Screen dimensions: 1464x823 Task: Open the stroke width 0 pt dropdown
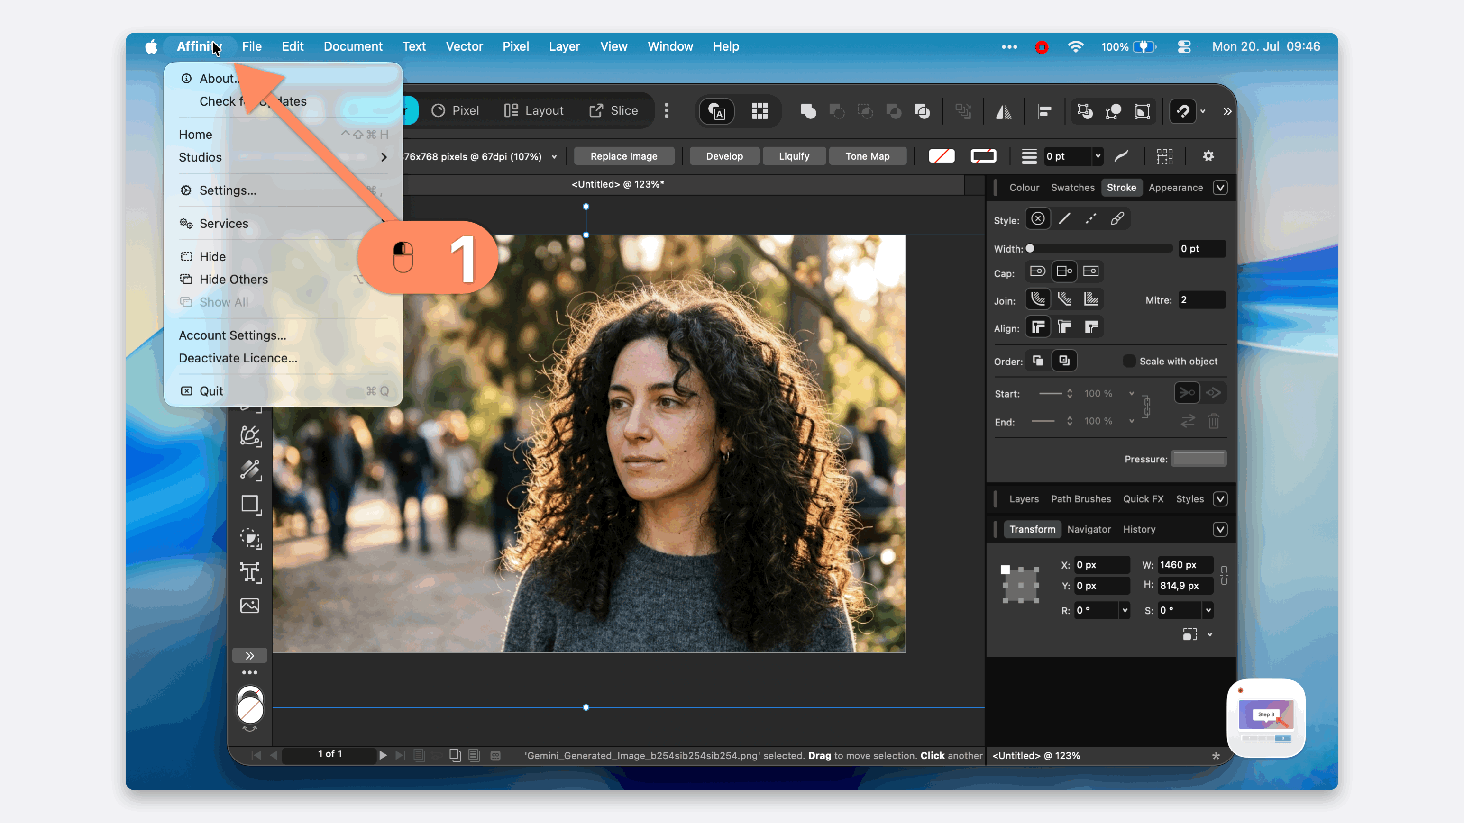click(1098, 156)
